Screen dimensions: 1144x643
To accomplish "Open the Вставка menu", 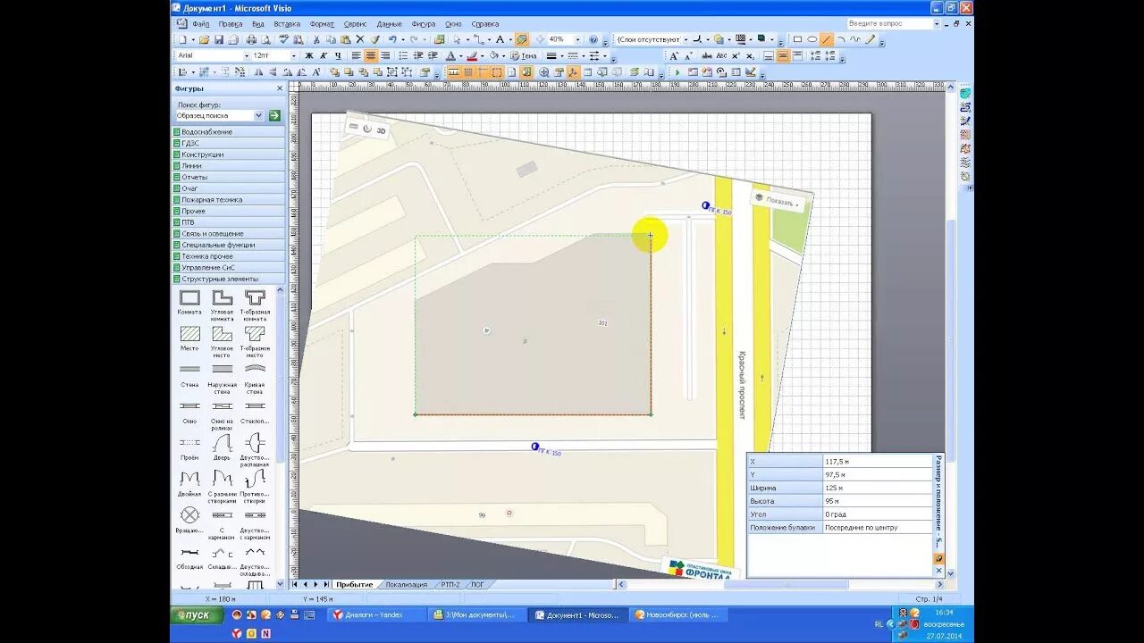I will 287,24.
